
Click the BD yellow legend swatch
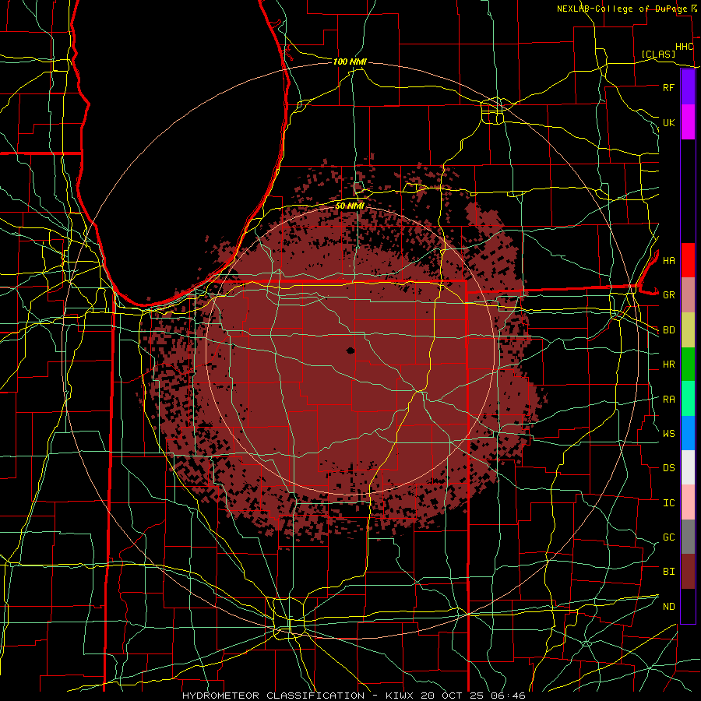(688, 329)
